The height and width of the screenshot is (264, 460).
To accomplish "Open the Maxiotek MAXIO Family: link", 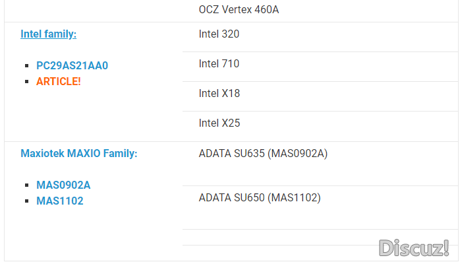I will tap(79, 153).
